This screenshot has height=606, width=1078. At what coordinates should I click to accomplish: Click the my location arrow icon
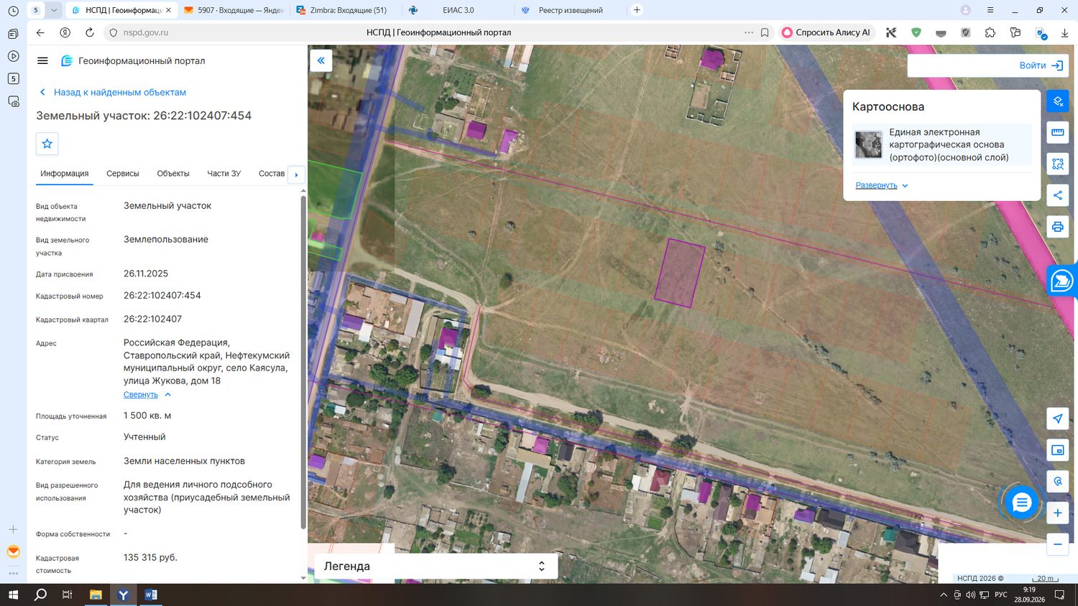click(1058, 419)
